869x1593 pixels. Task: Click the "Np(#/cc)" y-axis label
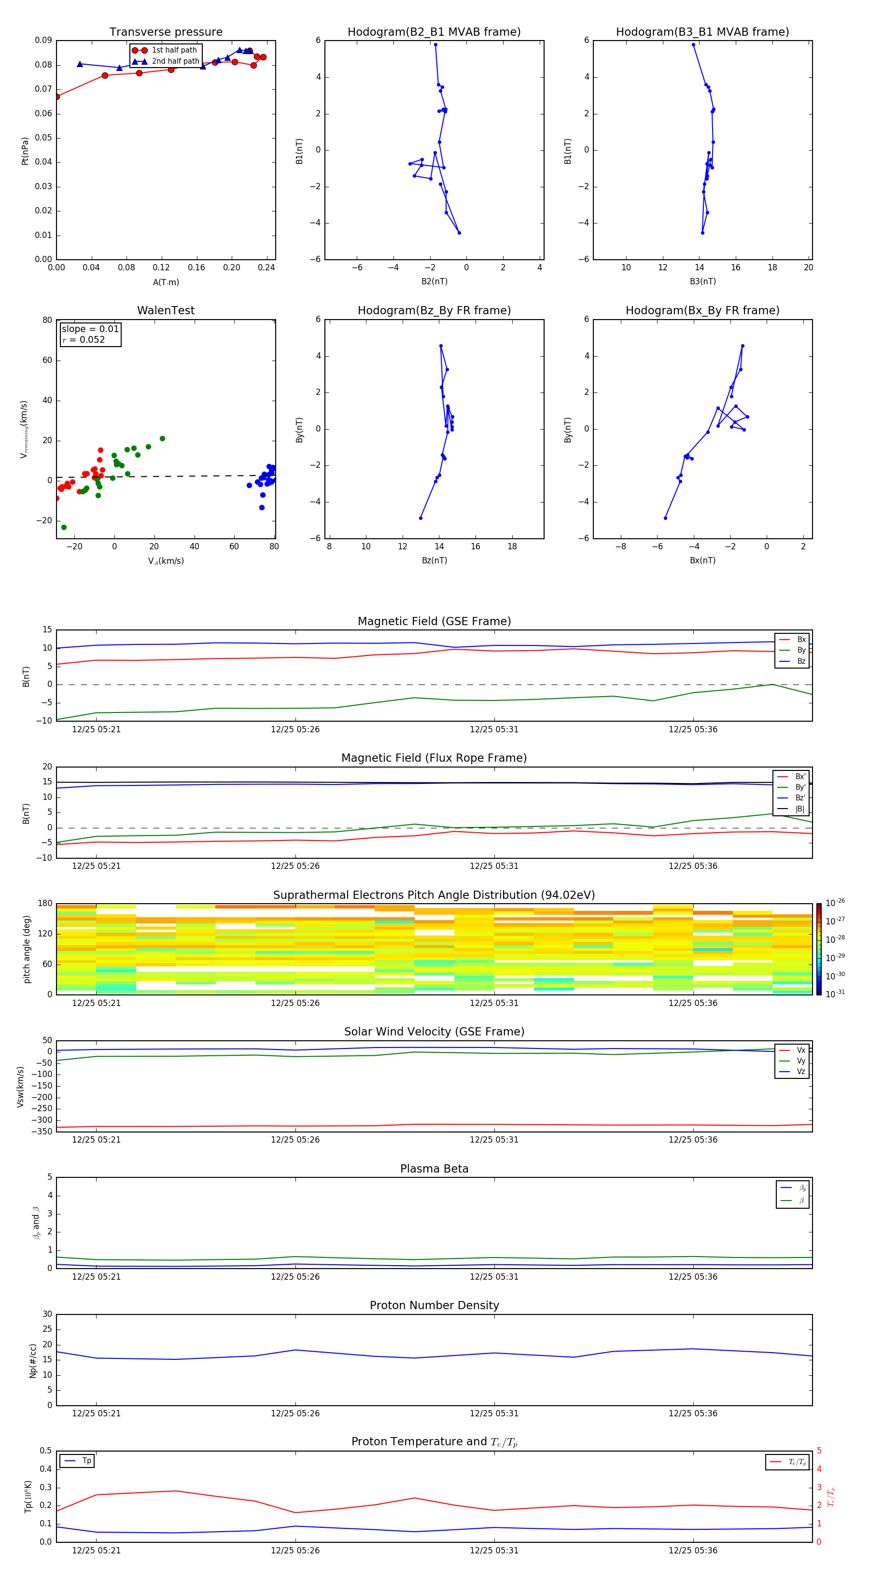[33, 1360]
